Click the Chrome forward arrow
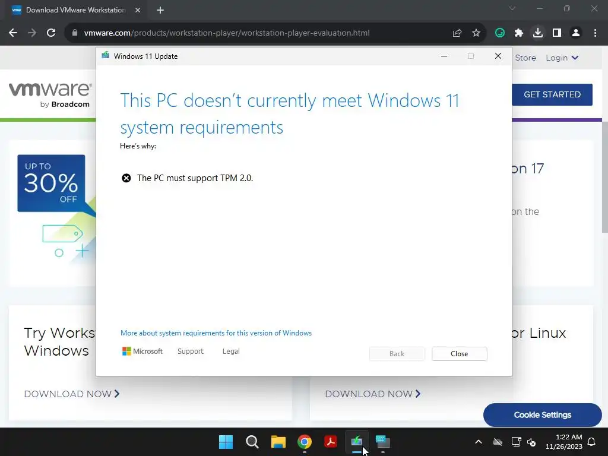Viewport: 608px width, 456px height. (x=32, y=33)
